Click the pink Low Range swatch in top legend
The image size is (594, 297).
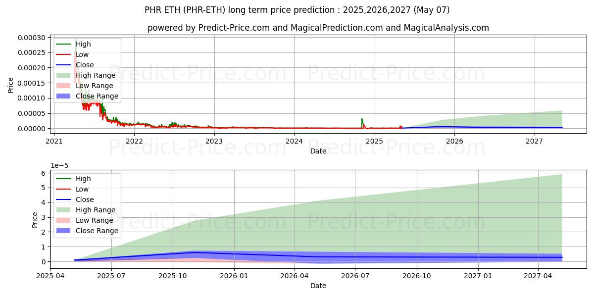pyautogui.click(x=64, y=86)
